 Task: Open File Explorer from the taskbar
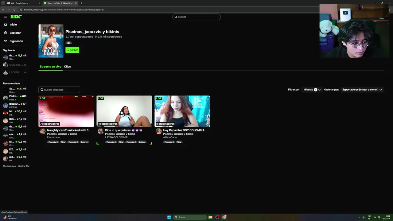point(210,217)
